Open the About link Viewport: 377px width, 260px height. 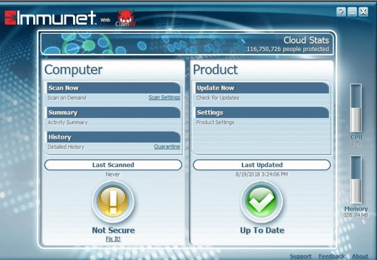click(360, 256)
